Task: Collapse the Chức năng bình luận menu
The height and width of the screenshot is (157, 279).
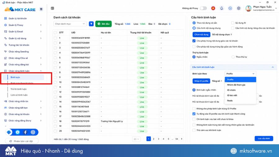Action: coord(41,71)
